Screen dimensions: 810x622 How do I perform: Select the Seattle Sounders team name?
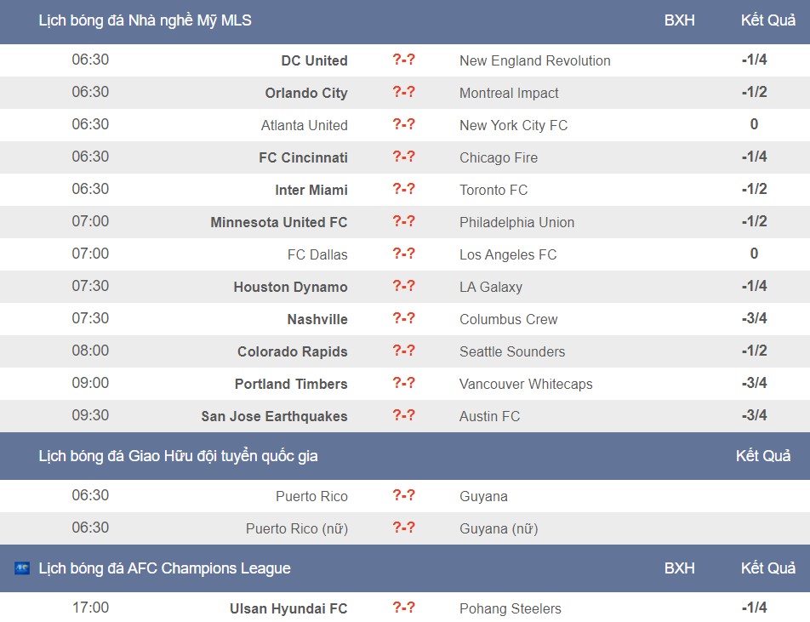pos(512,351)
